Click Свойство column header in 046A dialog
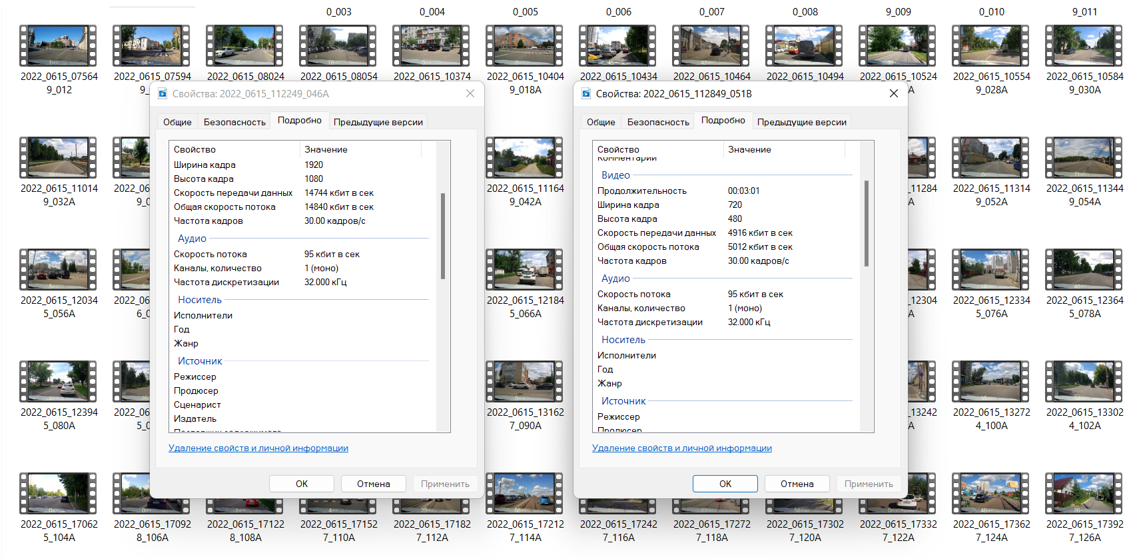This screenshot has height=559, width=1125. click(233, 150)
